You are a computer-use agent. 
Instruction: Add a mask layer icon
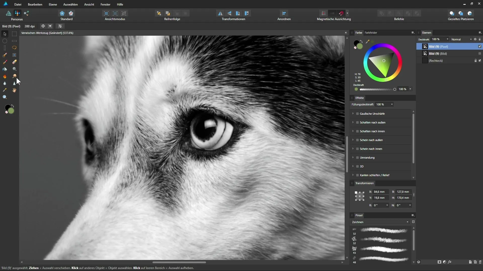point(439,262)
